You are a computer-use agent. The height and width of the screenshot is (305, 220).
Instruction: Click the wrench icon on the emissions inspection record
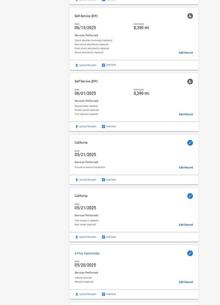tap(190, 143)
